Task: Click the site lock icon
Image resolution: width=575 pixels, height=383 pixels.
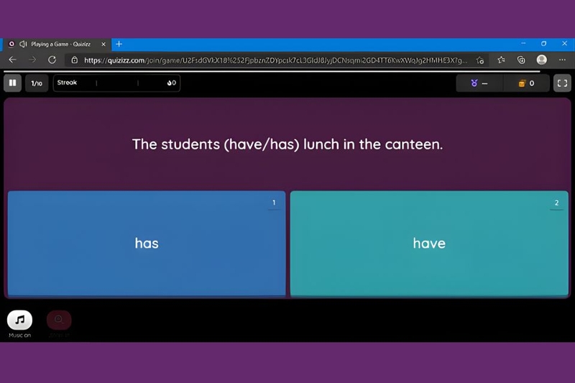Action: [x=75, y=60]
